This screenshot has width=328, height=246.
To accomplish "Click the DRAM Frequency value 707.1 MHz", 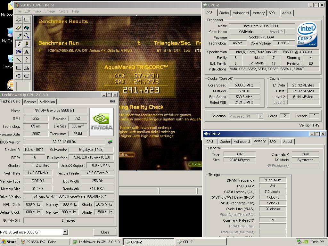I will pos(273,180).
